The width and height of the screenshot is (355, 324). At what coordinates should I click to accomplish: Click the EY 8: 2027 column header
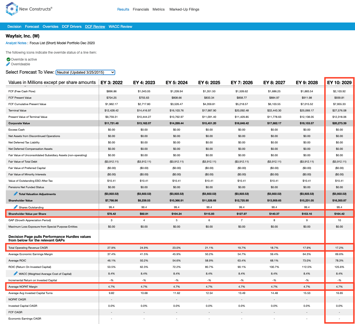(x=274, y=83)
